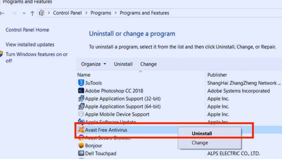Click the Apple Application Support (64-bit) icon

pos(81,107)
